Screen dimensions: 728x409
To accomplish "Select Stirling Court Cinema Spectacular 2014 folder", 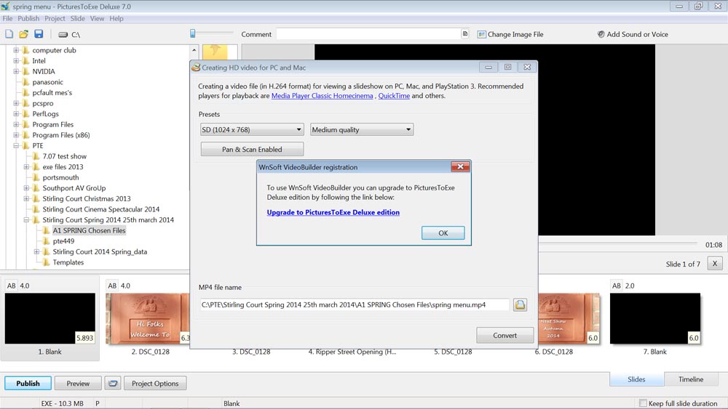I will 100,209.
